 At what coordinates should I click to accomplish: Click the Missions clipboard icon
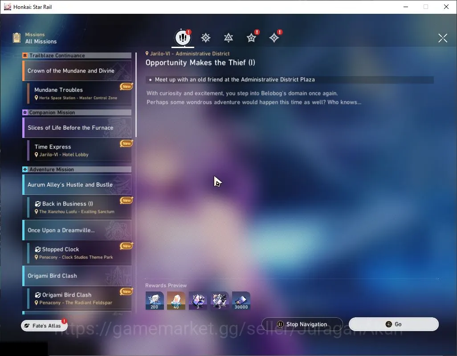coord(16,38)
